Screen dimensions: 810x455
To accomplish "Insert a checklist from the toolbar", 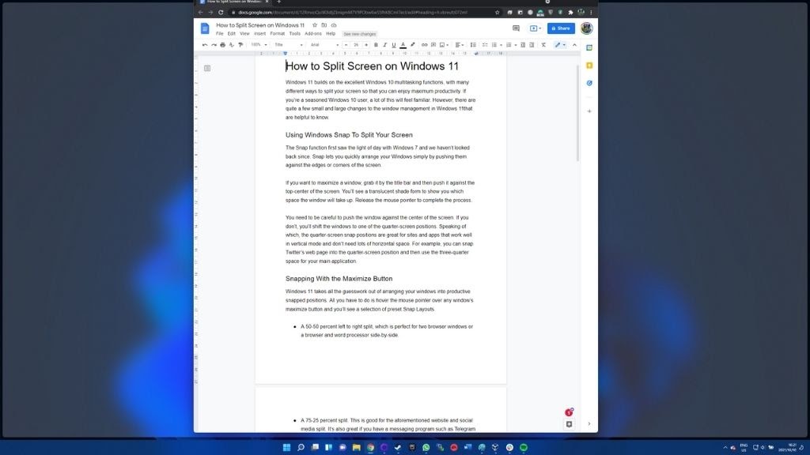I will click(485, 45).
